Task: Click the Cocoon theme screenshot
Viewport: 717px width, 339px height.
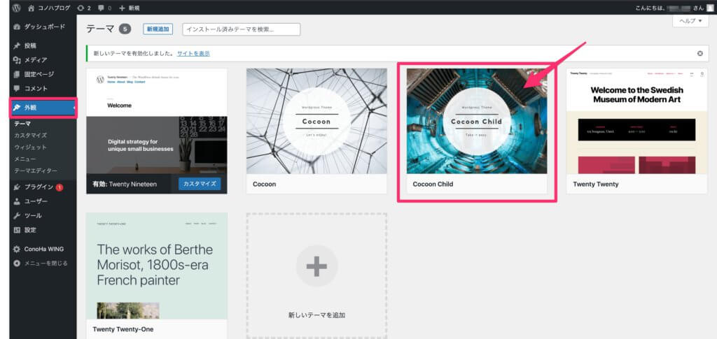Action: pyautogui.click(x=316, y=122)
